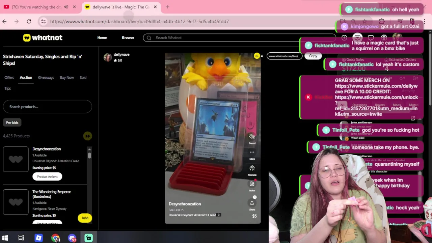Click the www.whatnot.com/live link field
Image resolution: width=432 pixels, height=243 pixels.
pyautogui.click(x=284, y=56)
